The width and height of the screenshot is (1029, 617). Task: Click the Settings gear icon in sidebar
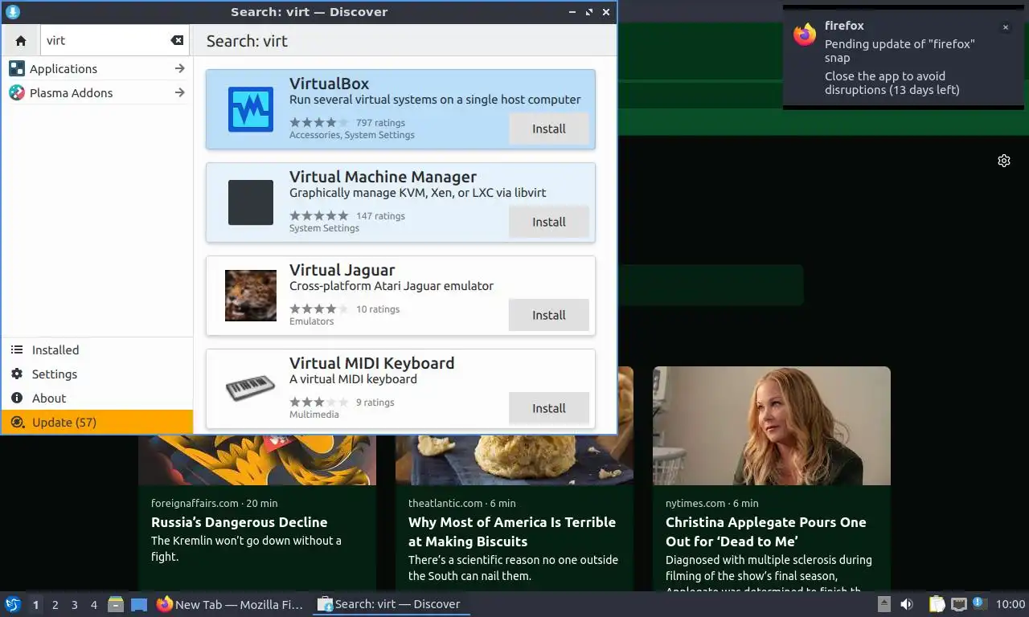tap(17, 374)
